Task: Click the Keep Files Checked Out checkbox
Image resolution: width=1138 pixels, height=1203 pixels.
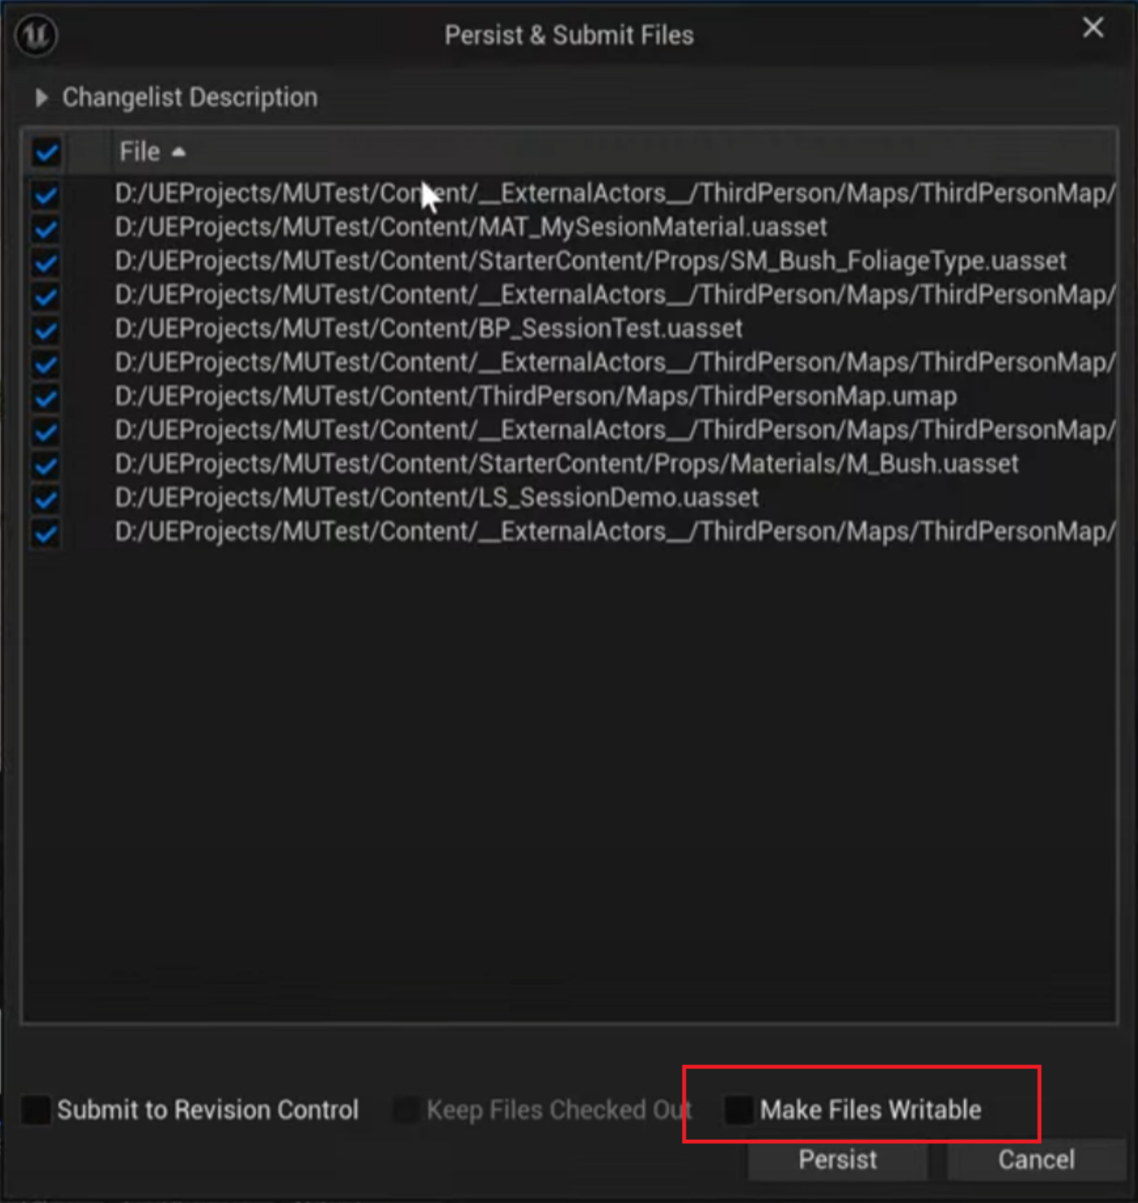Action: click(407, 1109)
